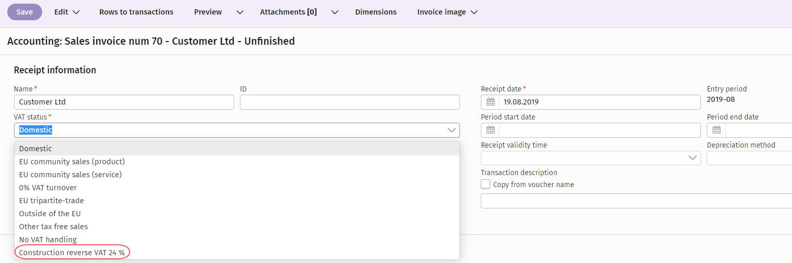
Task: Click the Save button
Action: (x=24, y=12)
